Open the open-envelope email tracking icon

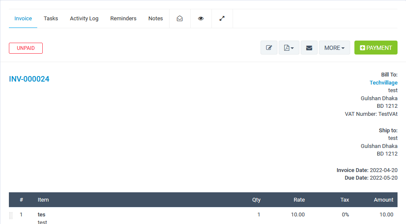coord(180,19)
